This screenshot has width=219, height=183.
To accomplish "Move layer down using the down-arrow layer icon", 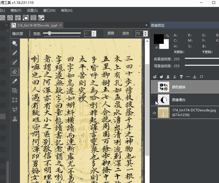I will tap(181, 77).
